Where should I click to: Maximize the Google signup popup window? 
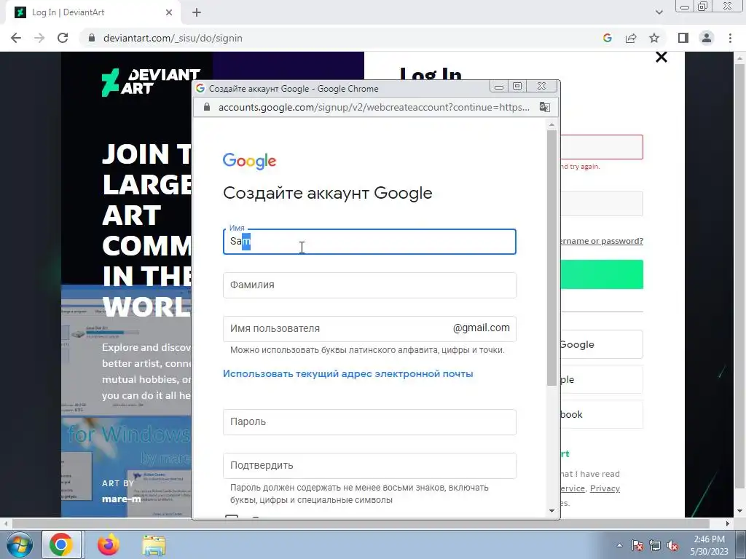tap(517, 86)
